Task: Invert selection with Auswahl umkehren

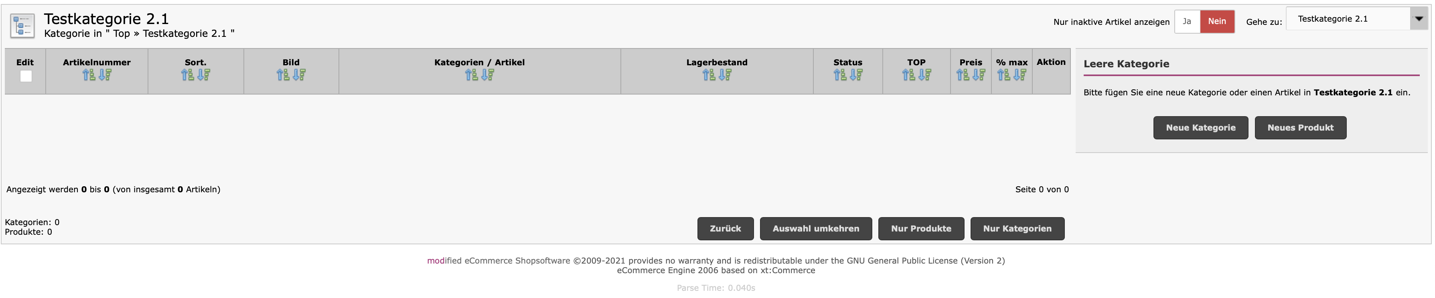Action: click(x=815, y=228)
